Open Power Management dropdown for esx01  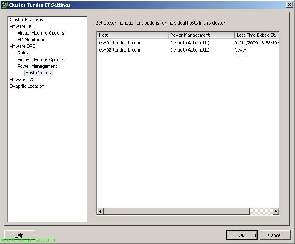click(x=190, y=43)
